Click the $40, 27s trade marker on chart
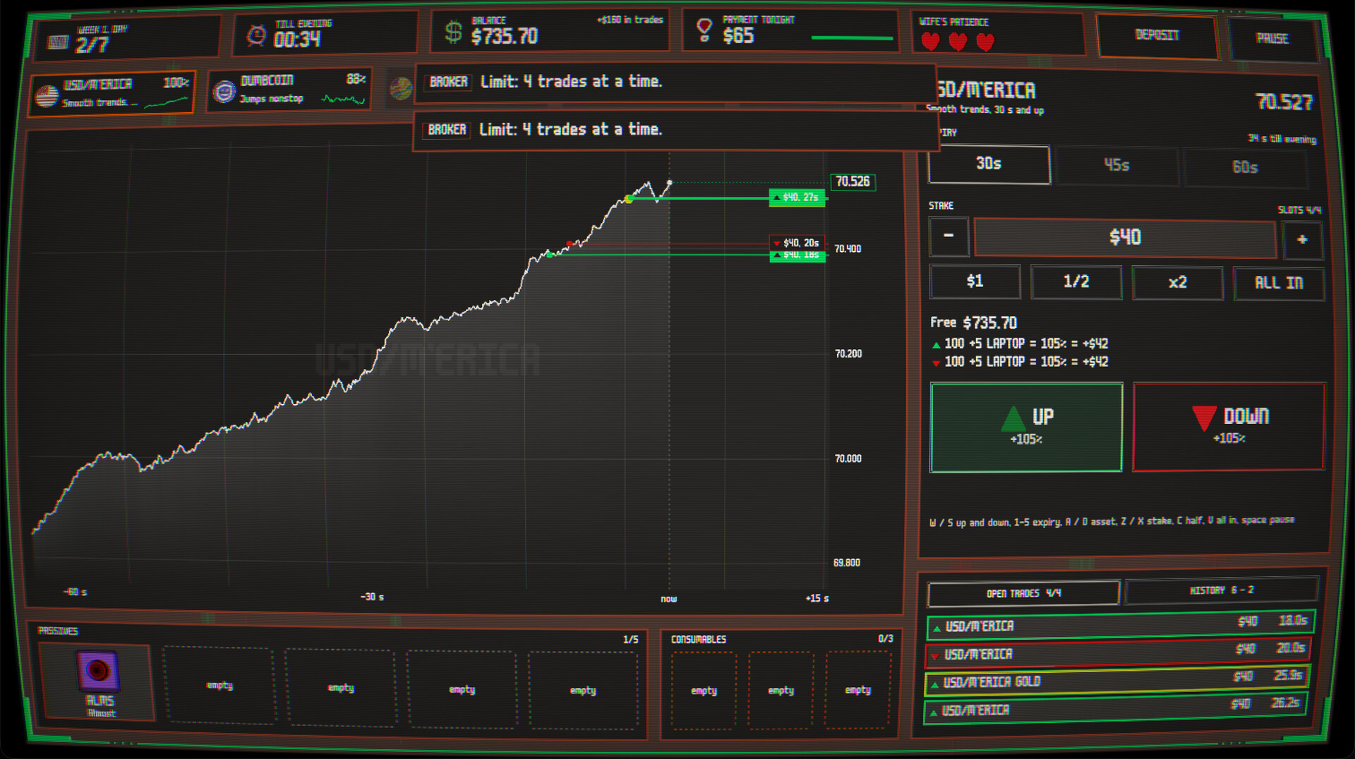Viewport: 1355px width, 759px height. 797,198
